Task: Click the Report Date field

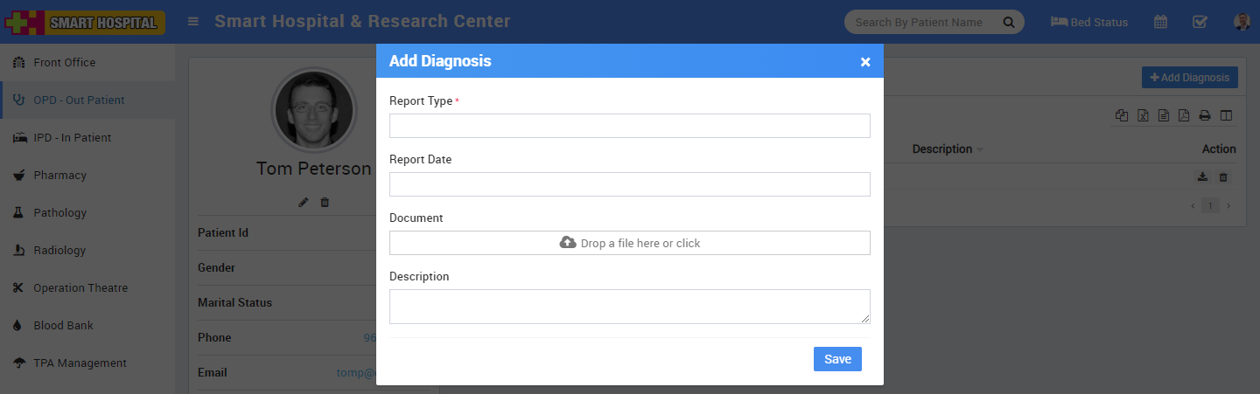Action: [629, 184]
